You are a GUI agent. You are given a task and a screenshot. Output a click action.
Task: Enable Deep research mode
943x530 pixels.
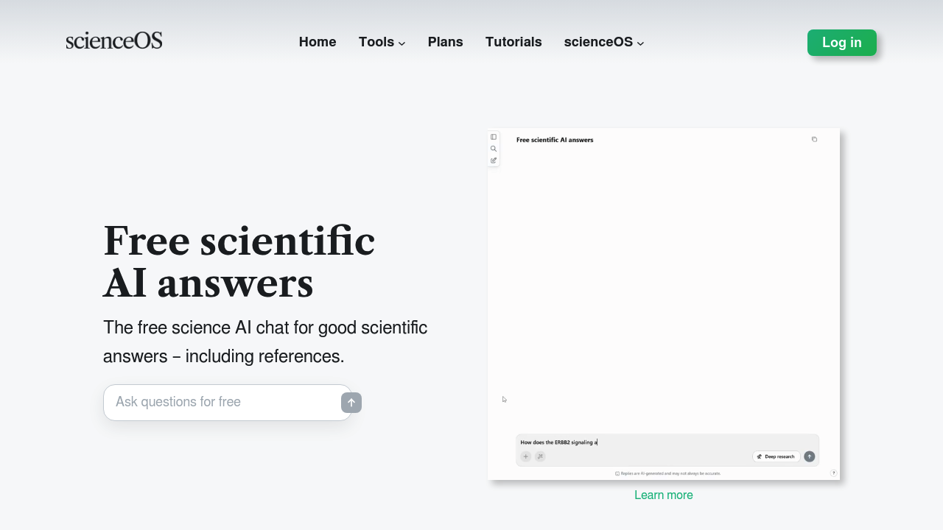click(776, 456)
